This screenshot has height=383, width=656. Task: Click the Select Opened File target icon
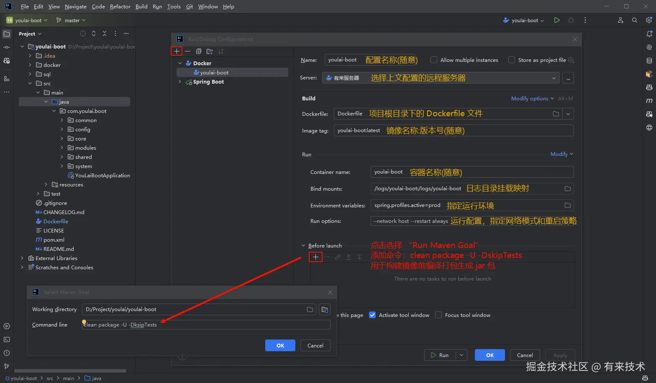tap(83, 34)
